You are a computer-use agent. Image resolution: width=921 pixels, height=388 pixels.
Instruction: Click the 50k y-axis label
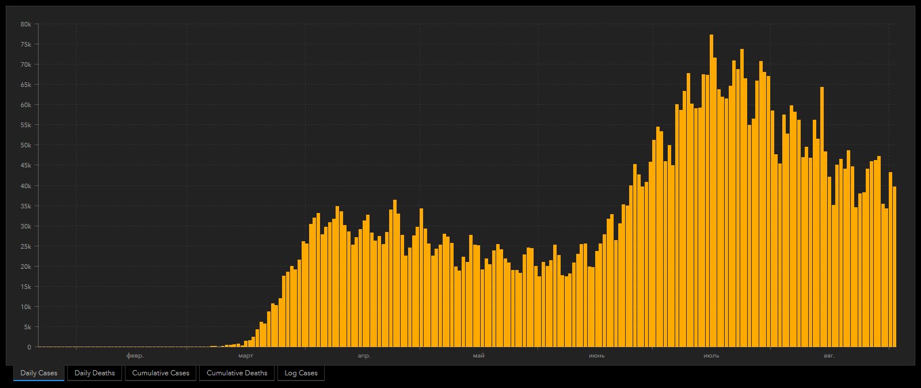point(26,145)
